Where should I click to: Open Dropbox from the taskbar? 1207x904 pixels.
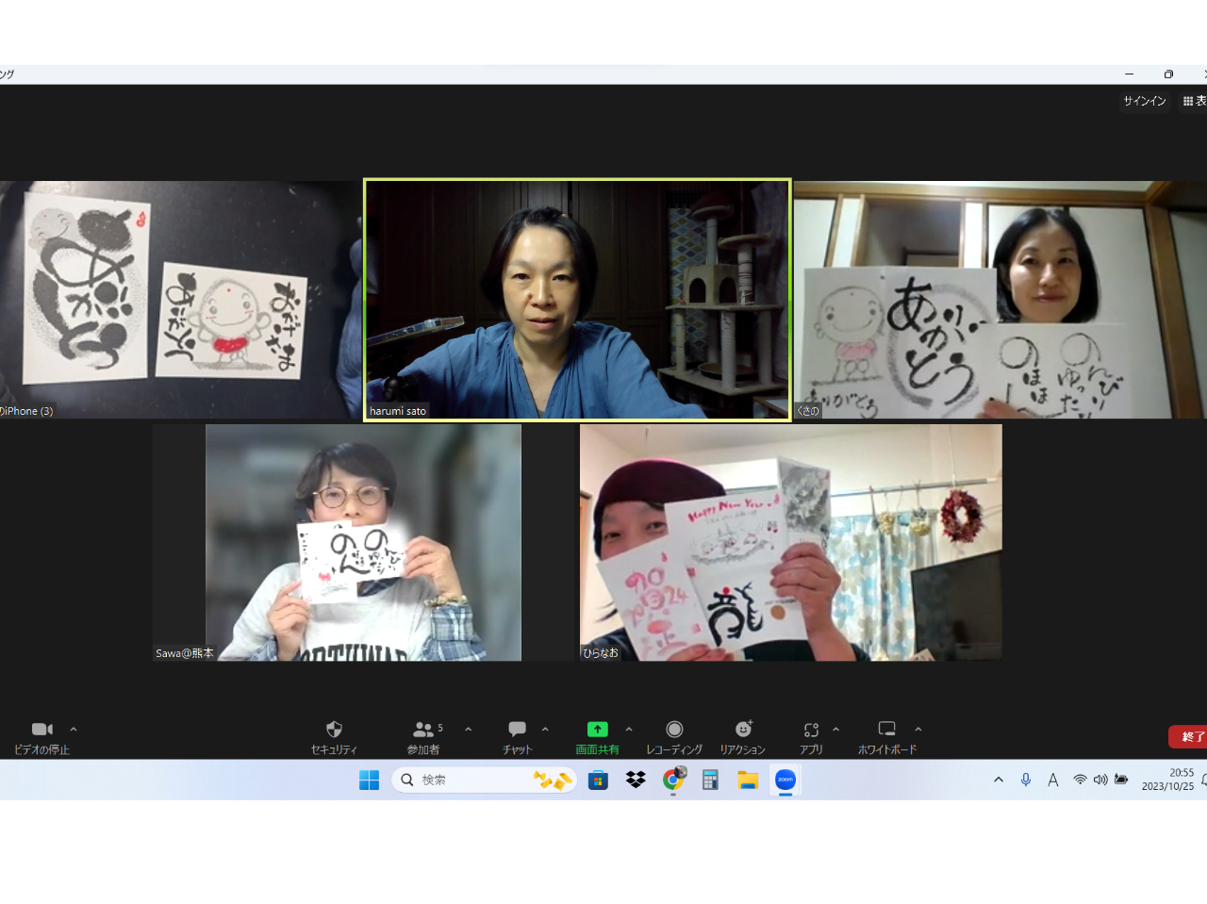pos(636,780)
